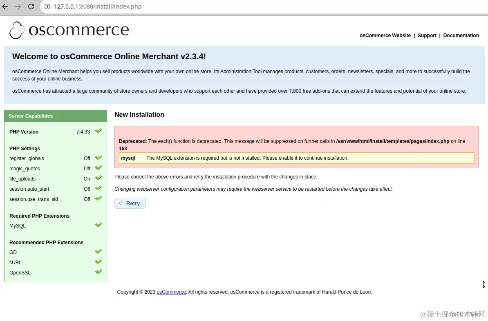The height and width of the screenshot is (321, 488).
Task: Click the GD extension green checkmark
Action: coord(98,251)
